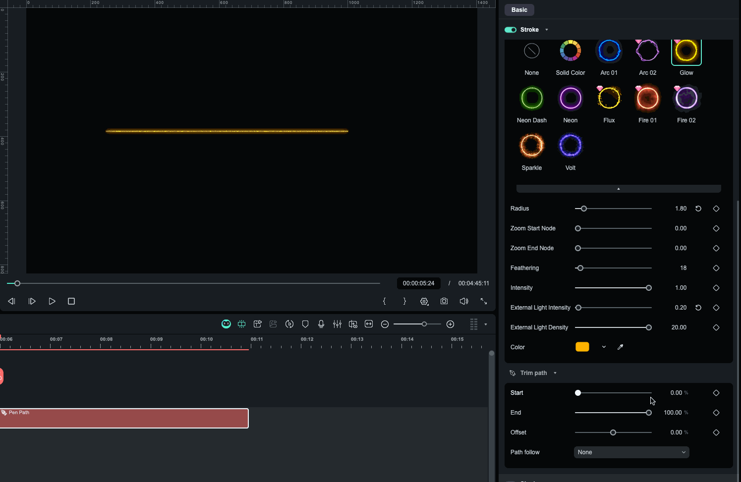This screenshot has height=482, width=741.
Task: Take a snapshot of the preview frame
Action: click(444, 301)
